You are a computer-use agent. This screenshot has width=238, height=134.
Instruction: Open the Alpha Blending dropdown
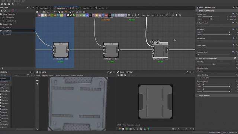coord(218,78)
